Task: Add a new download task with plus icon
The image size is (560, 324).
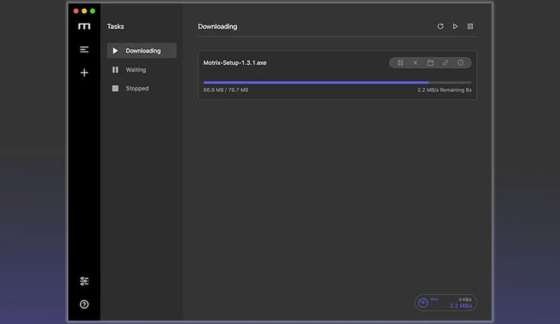Action: (x=84, y=72)
